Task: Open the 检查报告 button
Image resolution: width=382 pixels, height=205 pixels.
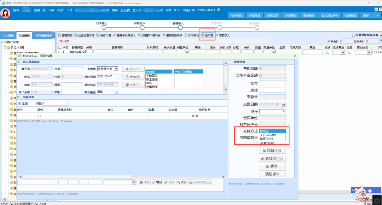Action: pos(351,15)
